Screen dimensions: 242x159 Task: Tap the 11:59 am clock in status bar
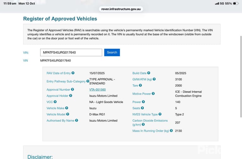click(x=10, y=3)
